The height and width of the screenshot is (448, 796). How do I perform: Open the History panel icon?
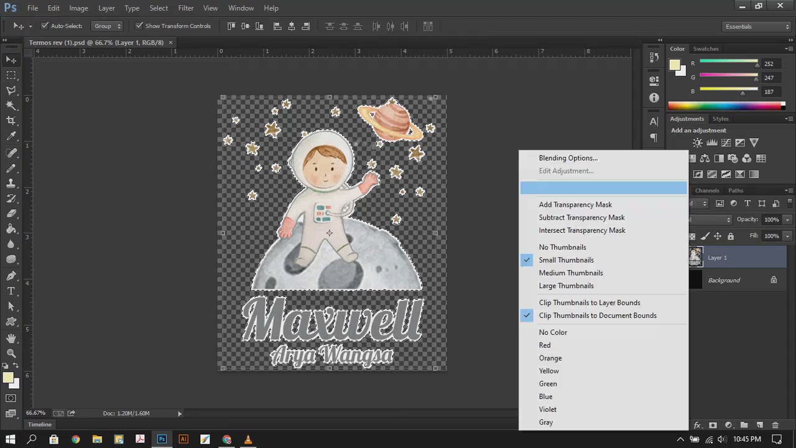click(x=654, y=57)
